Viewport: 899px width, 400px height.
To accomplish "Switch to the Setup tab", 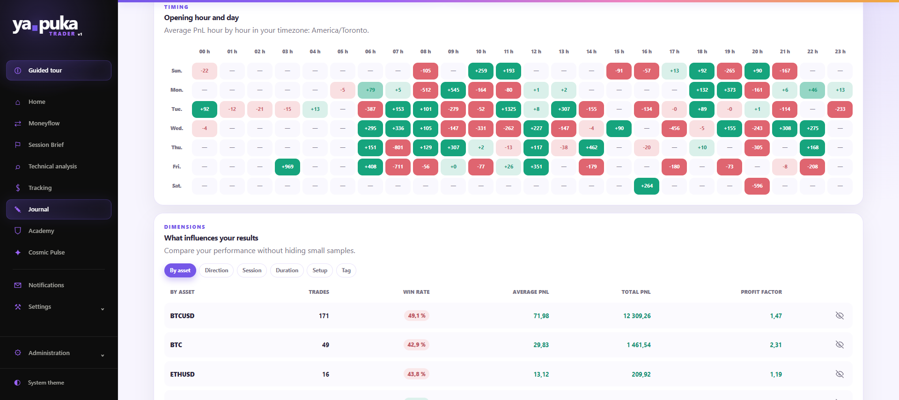I will (320, 270).
